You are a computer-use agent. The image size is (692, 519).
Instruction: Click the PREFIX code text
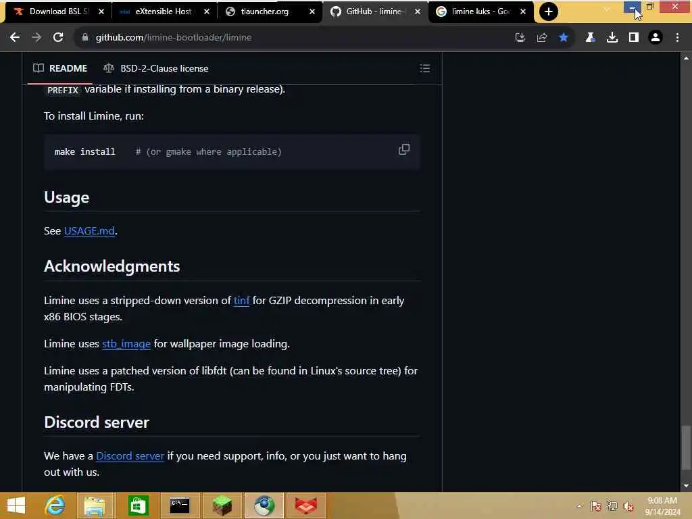[63, 90]
